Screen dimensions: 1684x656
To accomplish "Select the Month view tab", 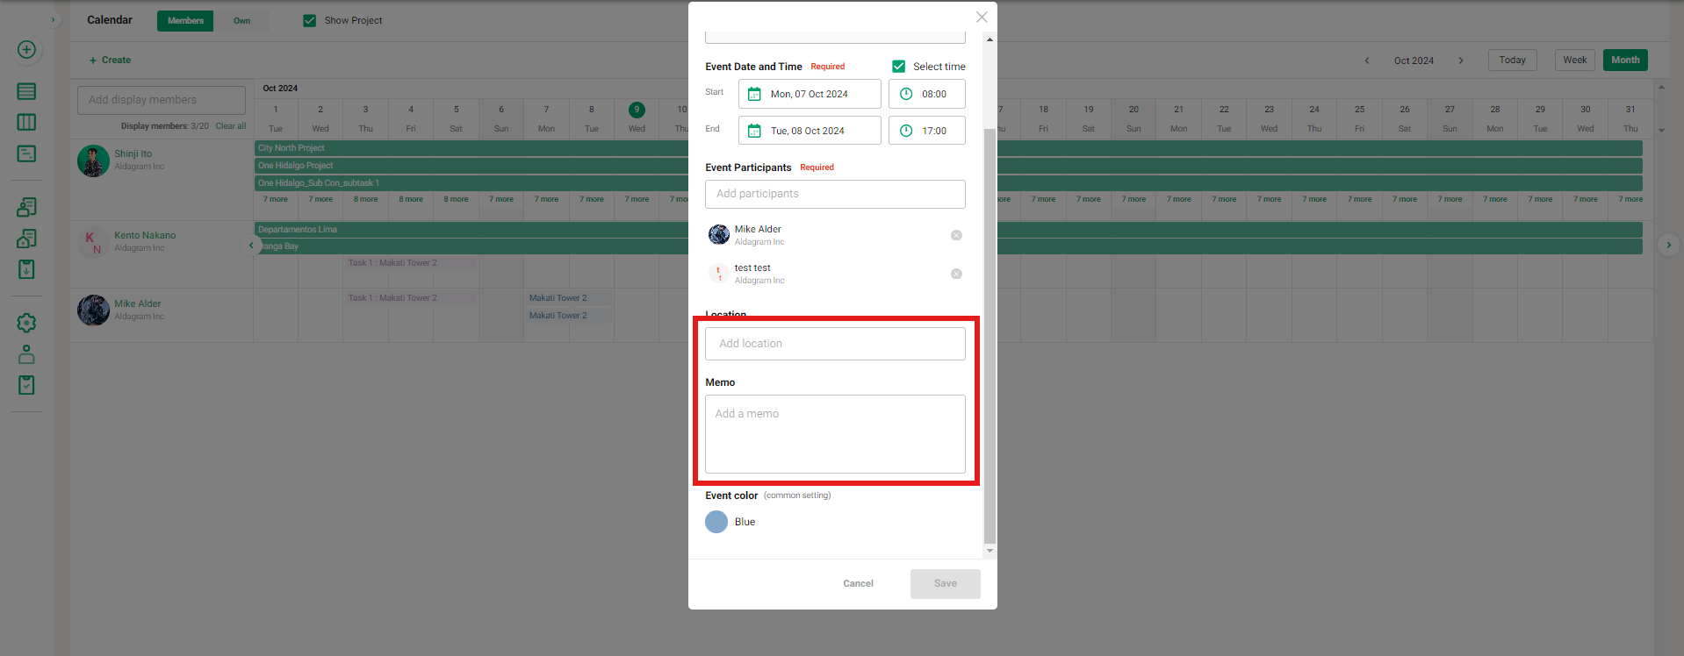I will tap(1624, 60).
